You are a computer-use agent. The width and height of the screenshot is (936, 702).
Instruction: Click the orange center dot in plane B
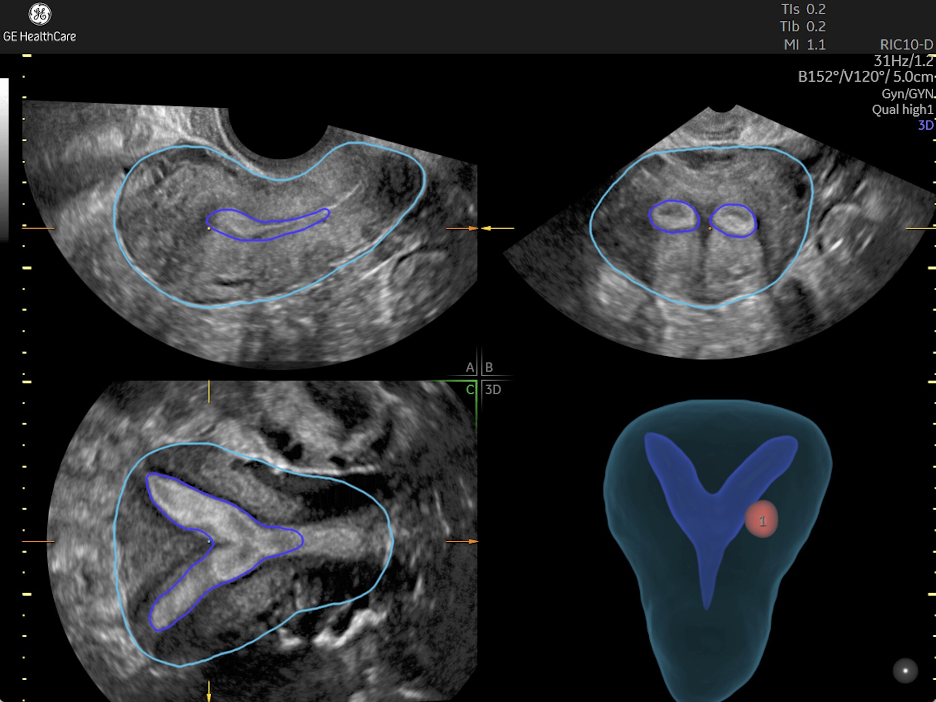tap(710, 228)
